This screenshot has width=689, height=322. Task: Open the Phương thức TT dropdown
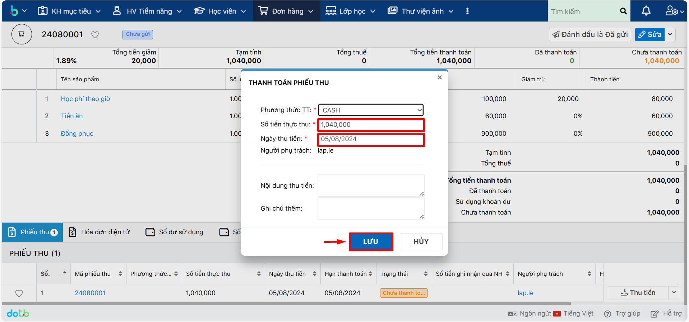coord(371,110)
